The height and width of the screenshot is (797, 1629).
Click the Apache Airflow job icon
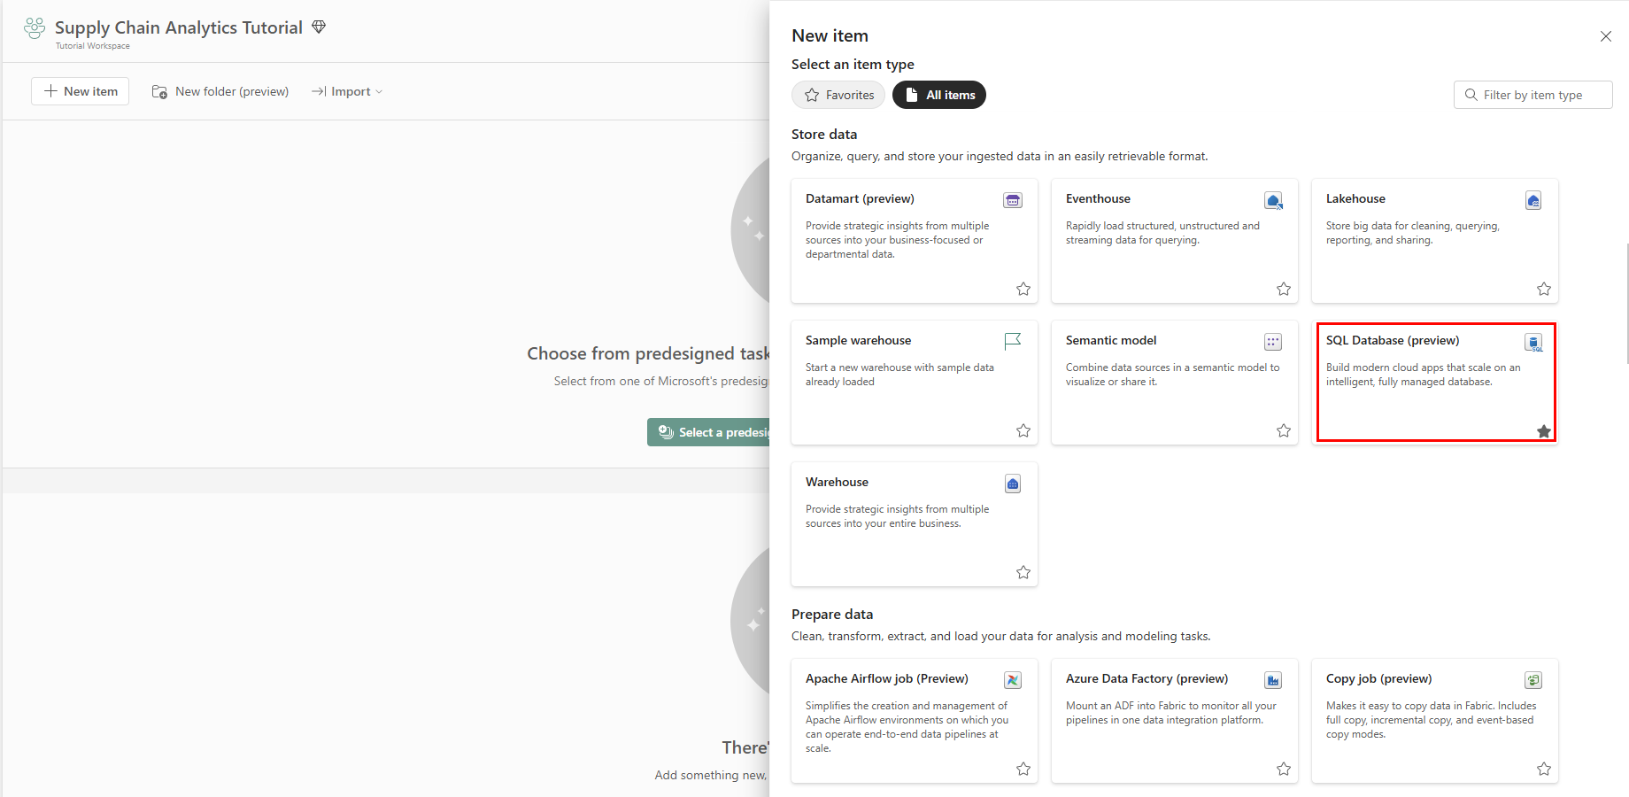click(1013, 680)
